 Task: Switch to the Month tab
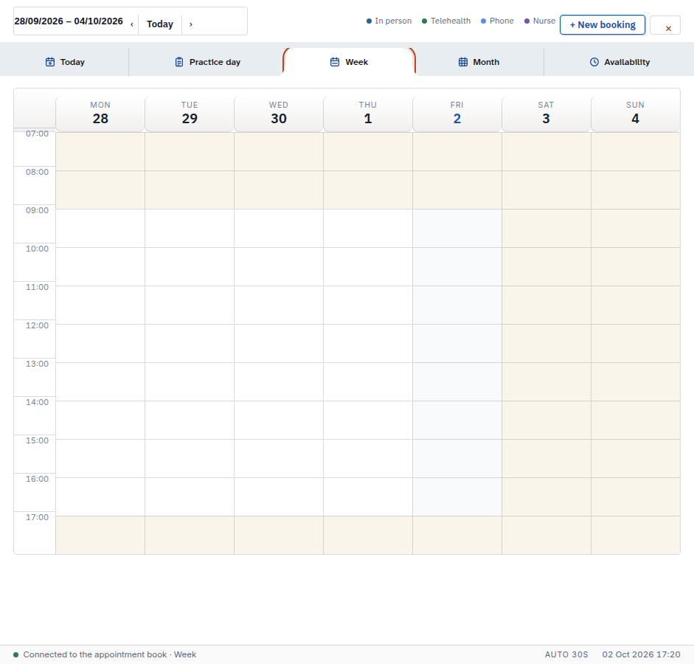click(479, 62)
